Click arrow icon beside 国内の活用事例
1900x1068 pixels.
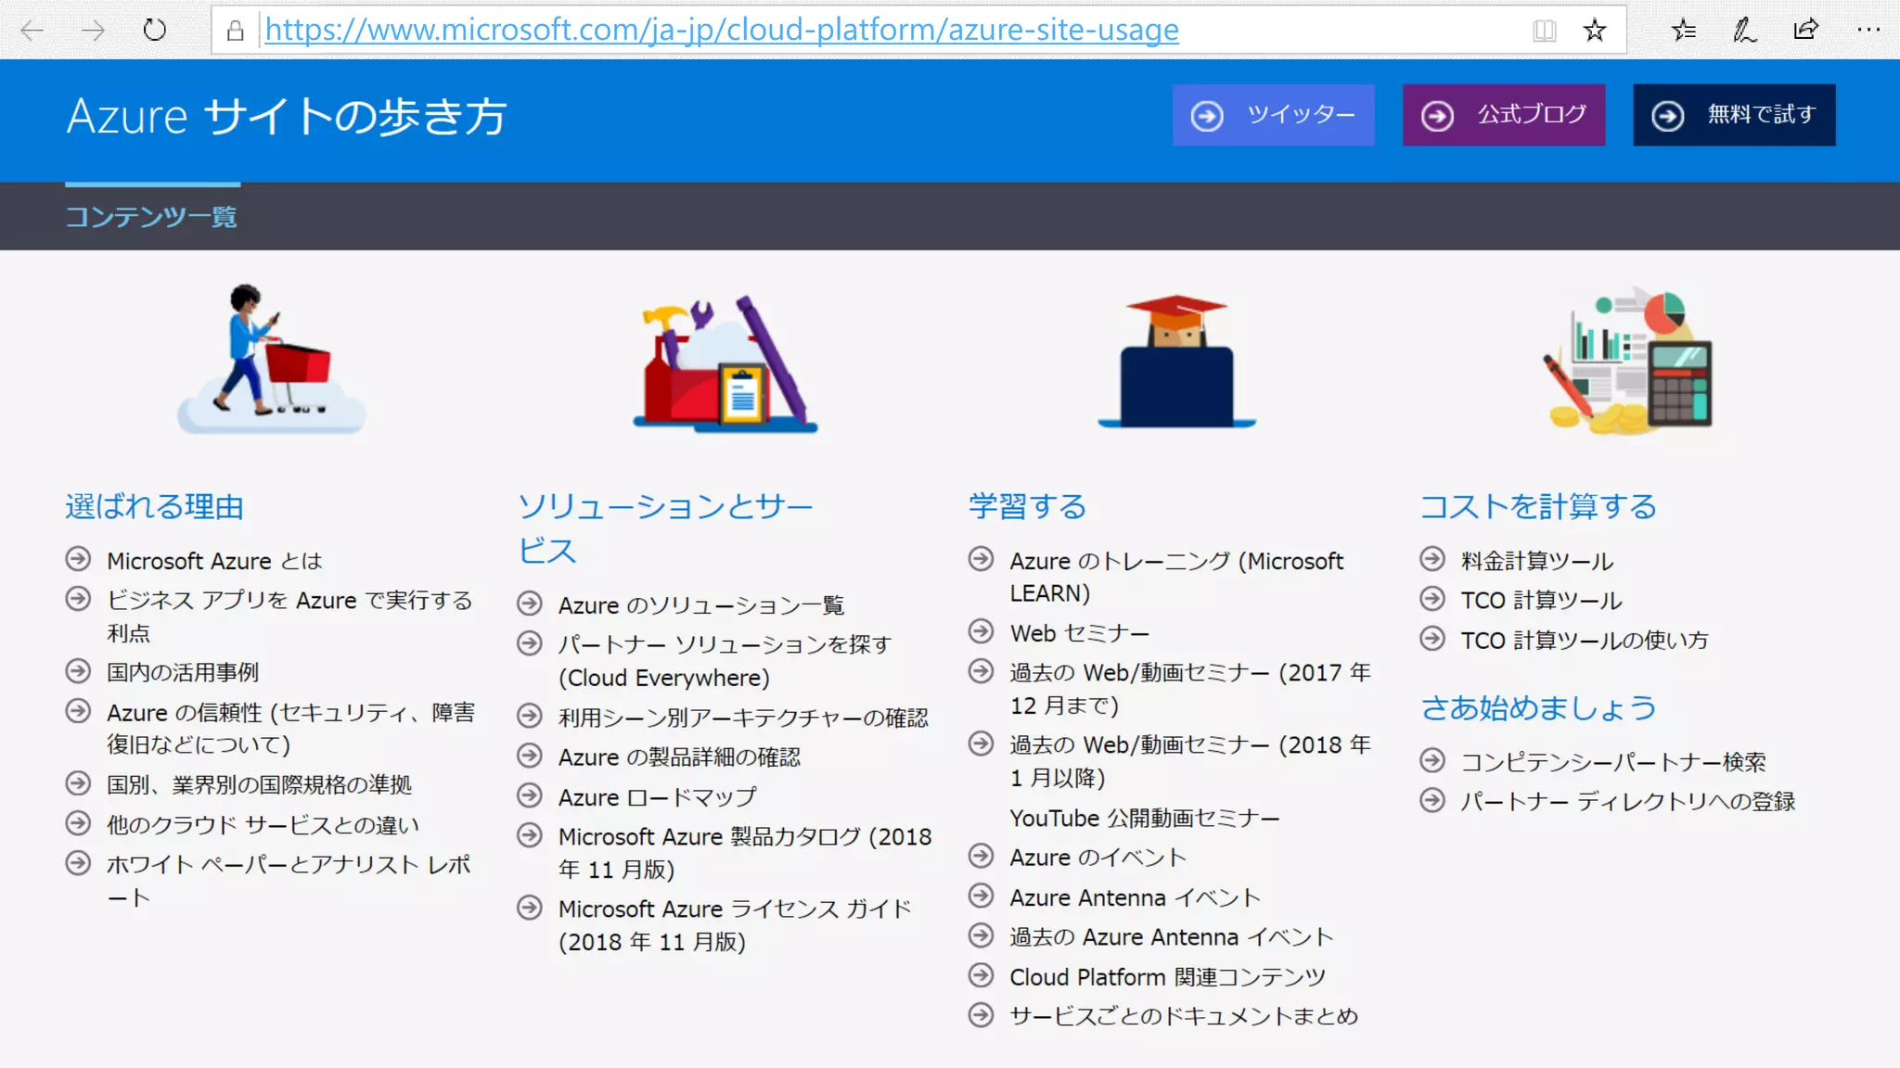pyautogui.click(x=78, y=670)
